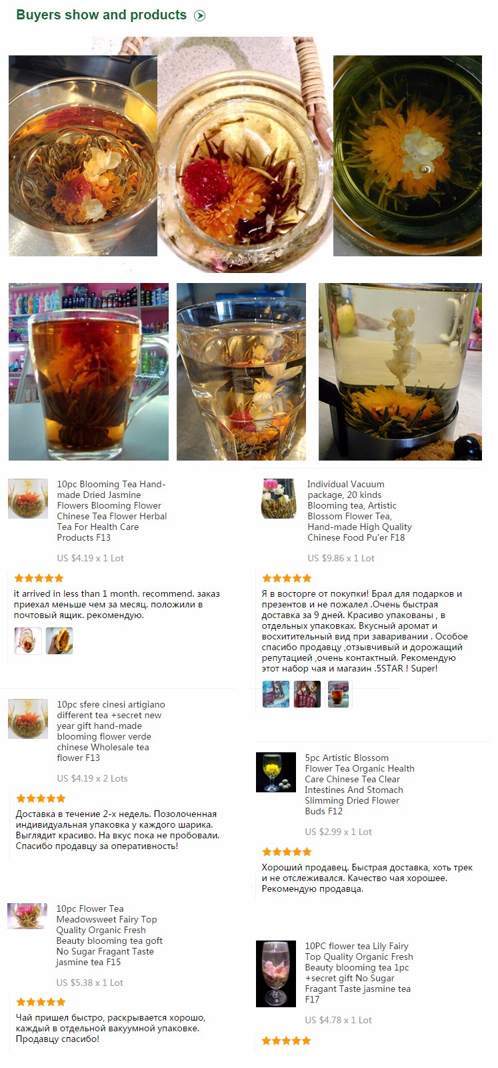Screen dimensions: 498x1068
Task: Open Individual Vacuum package 20 kinds product link
Action: point(359,511)
